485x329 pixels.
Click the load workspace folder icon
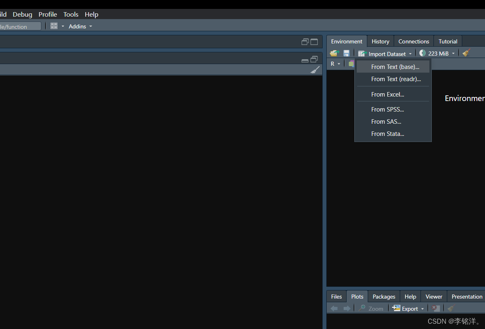point(334,53)
